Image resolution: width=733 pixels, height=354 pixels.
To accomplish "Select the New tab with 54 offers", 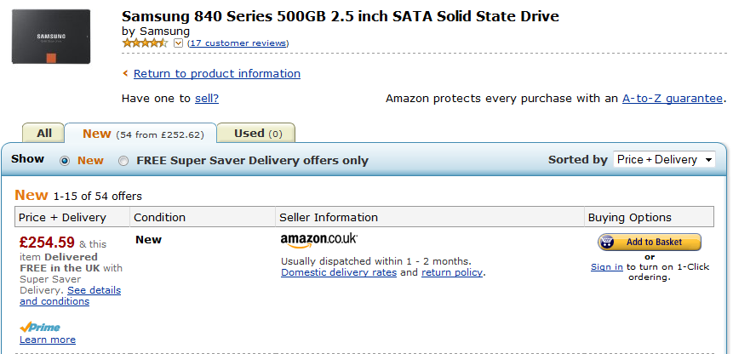I will click(x=140, y=134).
